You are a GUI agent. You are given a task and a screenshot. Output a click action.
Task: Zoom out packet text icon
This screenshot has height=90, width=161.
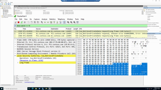[71, 22]
